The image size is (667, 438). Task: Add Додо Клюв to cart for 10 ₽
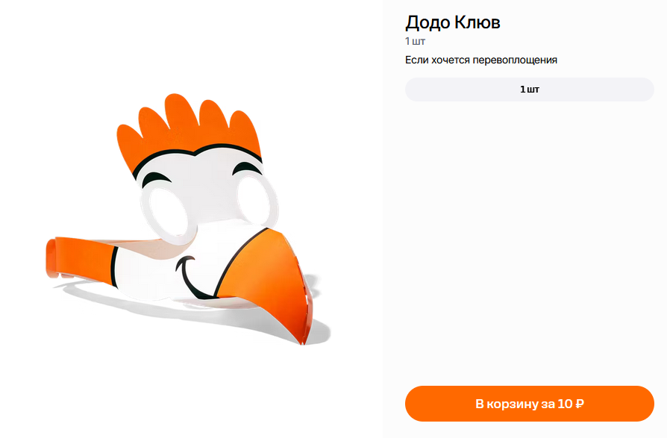(529, 404)
